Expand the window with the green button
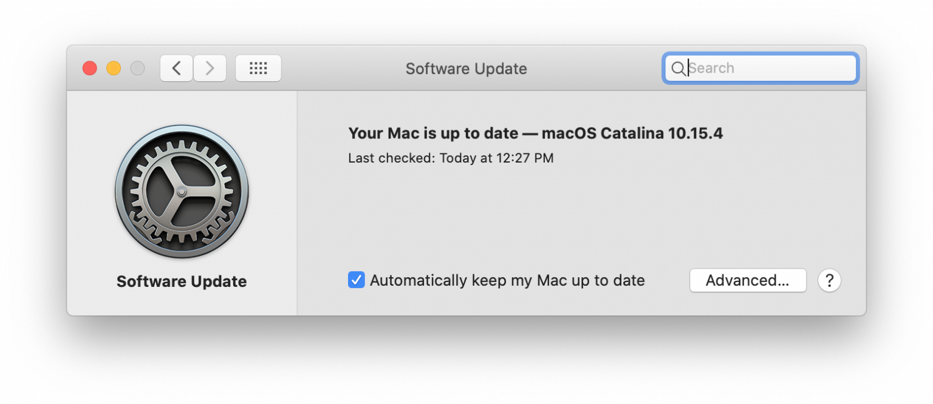This screenshot has height=404, width=933. tap(138, 68)
